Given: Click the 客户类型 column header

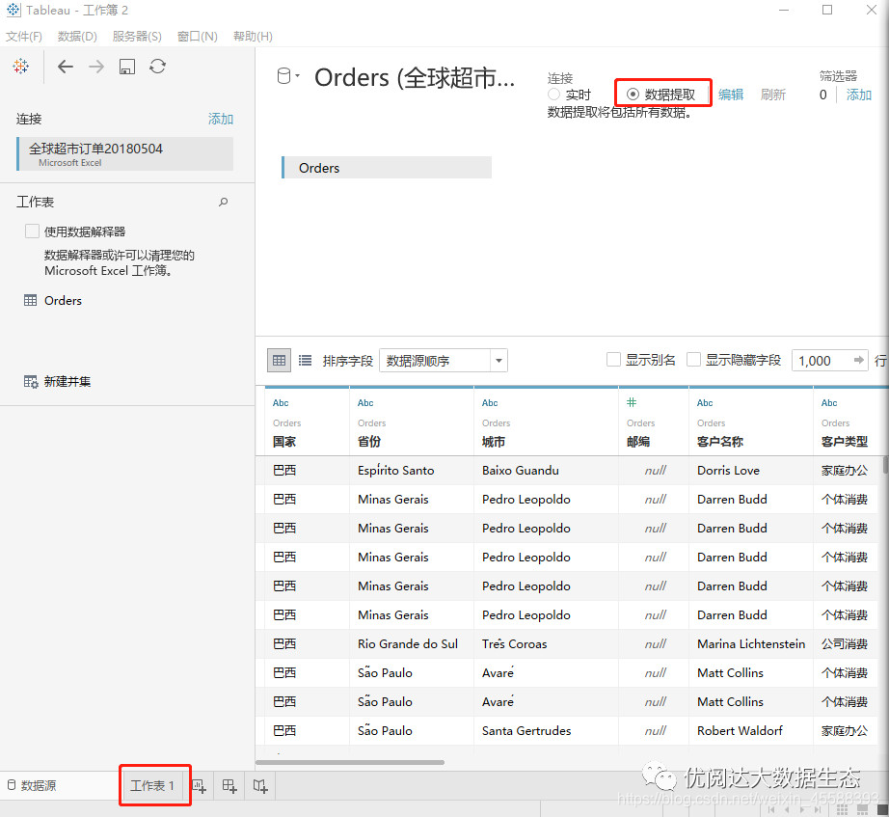Looking at the screenshot, I should pos(845,442).
